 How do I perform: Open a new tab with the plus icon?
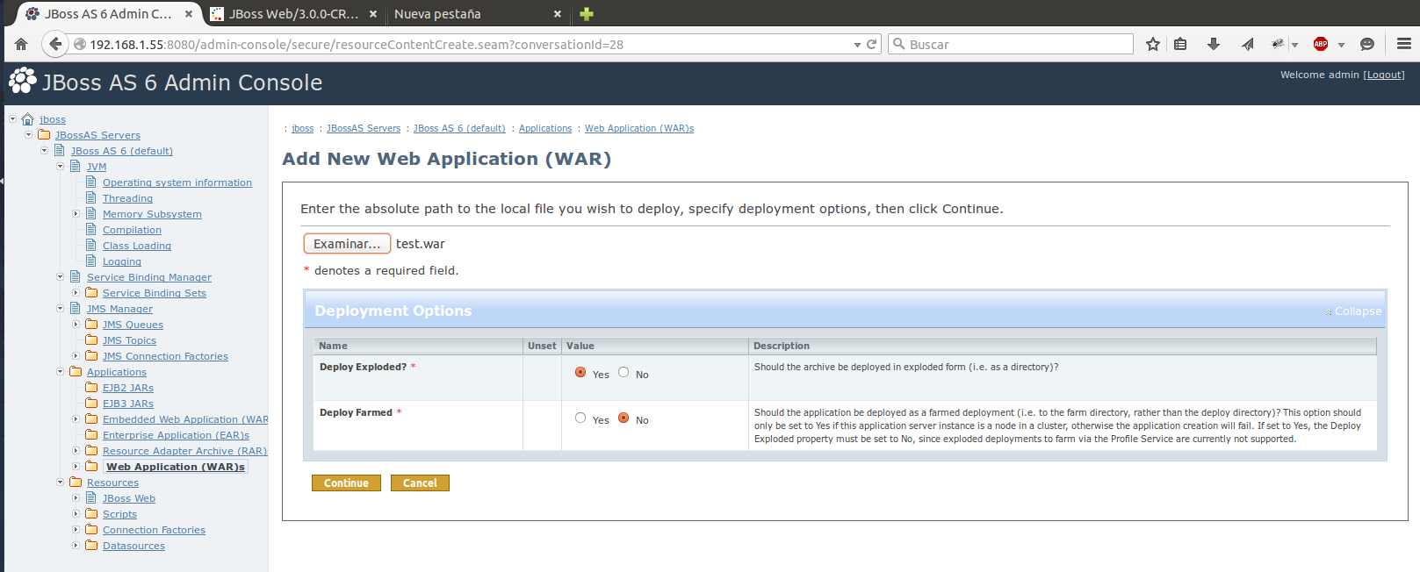coord(587,14)
